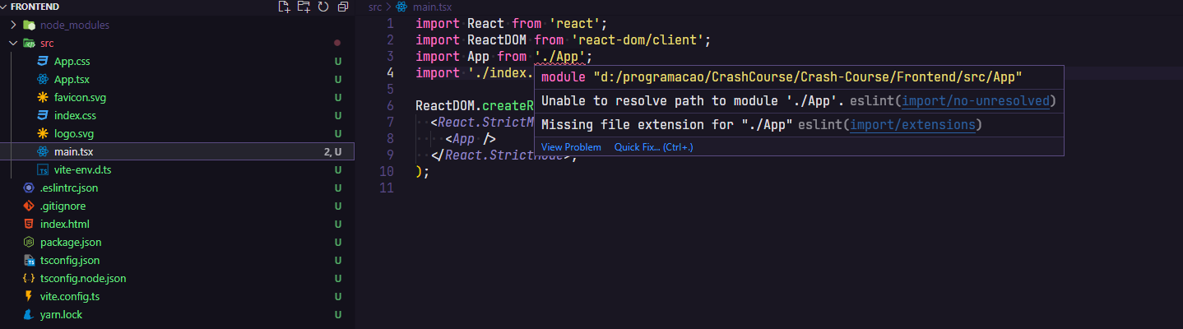1183x329 pixels.
Task: Click the HTML5 icon beside index.html
Action: [x=29, y=224]
